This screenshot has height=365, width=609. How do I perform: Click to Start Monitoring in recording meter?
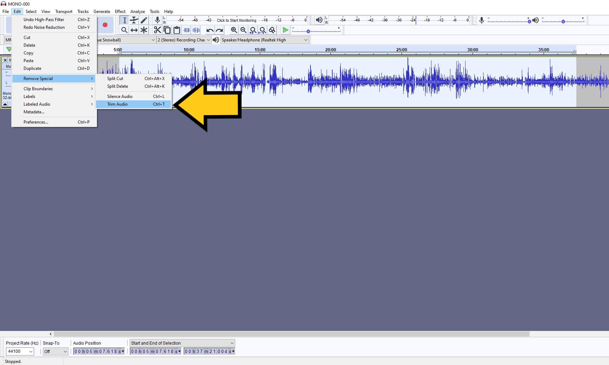tap(237, 20)
